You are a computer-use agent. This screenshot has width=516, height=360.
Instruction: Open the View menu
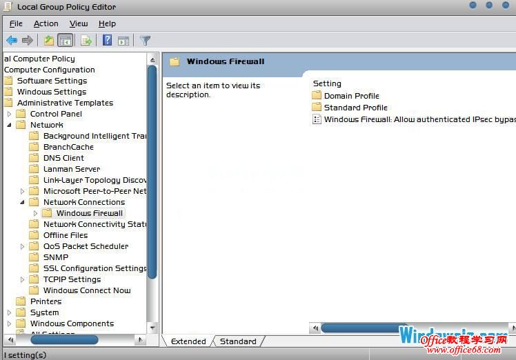pos(79,23)
